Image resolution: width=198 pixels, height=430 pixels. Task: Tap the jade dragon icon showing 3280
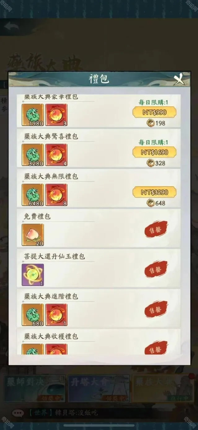coord(33,155)
